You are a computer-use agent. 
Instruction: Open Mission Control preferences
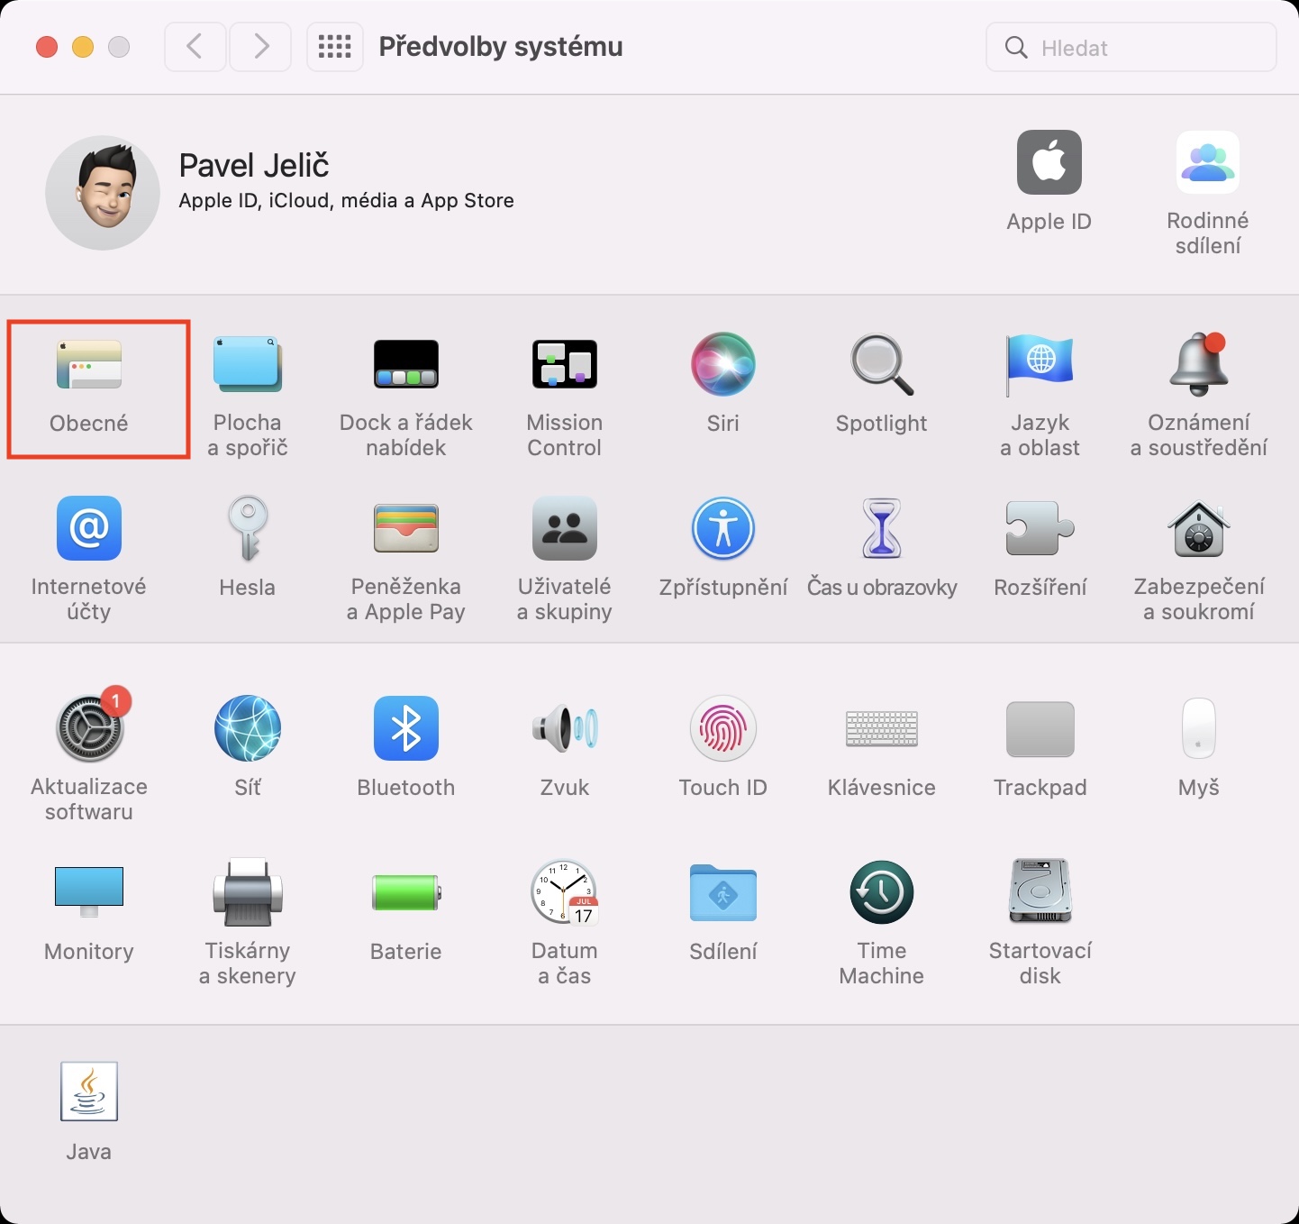tap(565, 364)
